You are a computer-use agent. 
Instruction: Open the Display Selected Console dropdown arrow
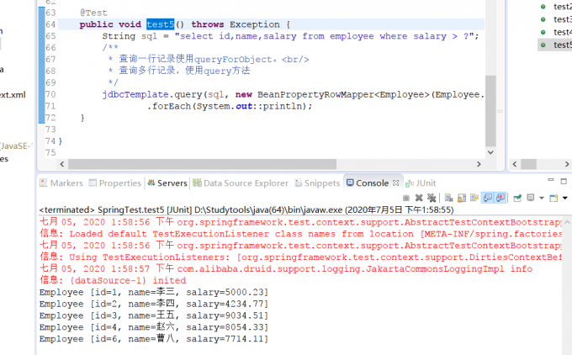pyautogui.click(x=542, y=199)
